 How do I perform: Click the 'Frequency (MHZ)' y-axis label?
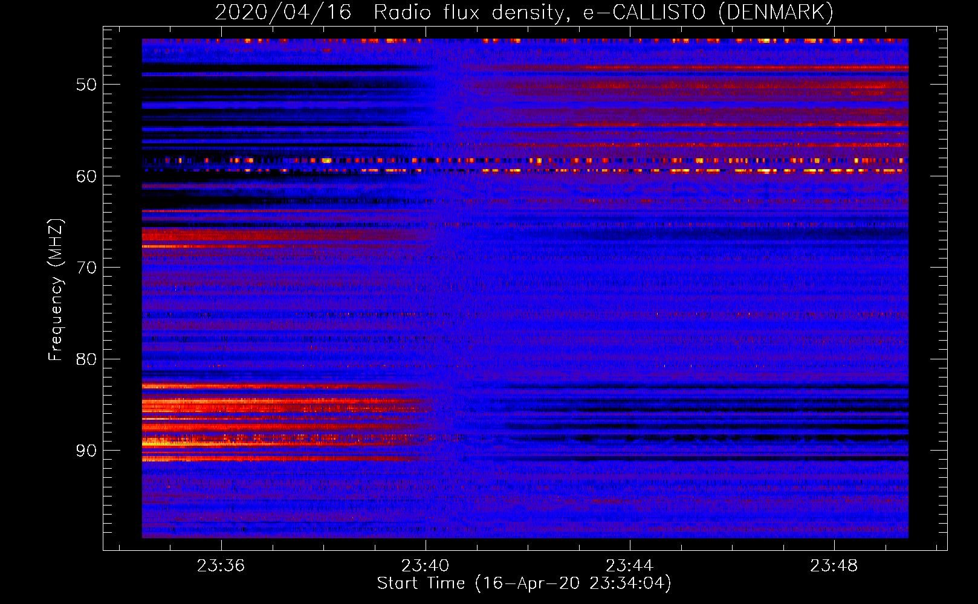[56, 289]
